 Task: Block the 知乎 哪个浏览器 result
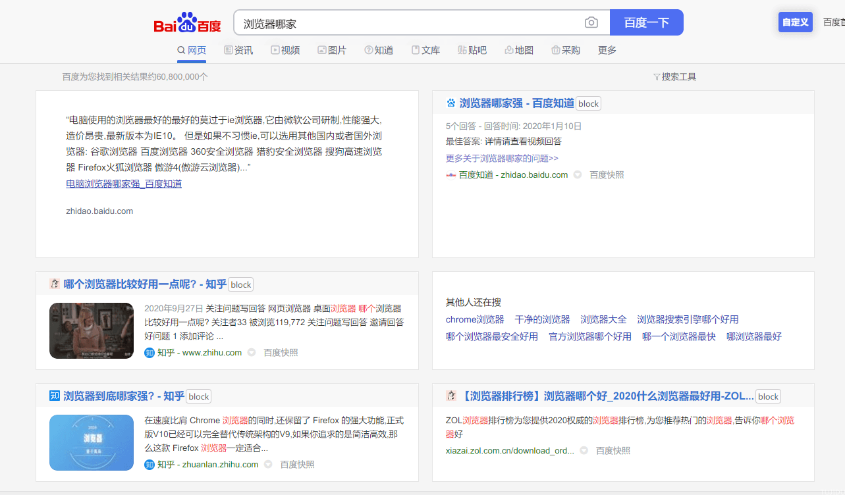point(240,284)
